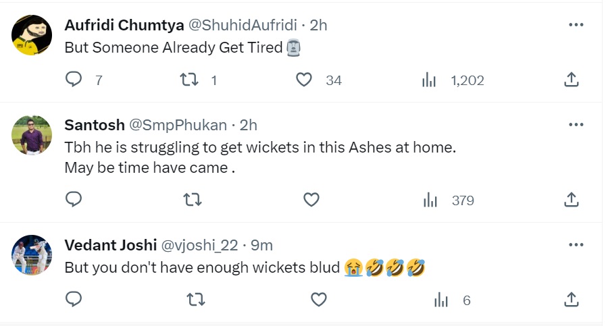Like Vedant Joshi's tweet
This screenshot has width=608, height=326.
318,299
